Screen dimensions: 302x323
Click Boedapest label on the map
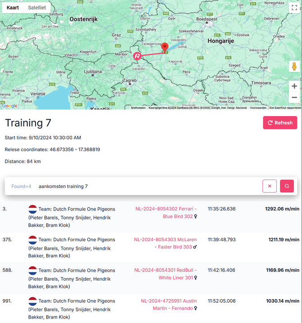pos(206,19)
